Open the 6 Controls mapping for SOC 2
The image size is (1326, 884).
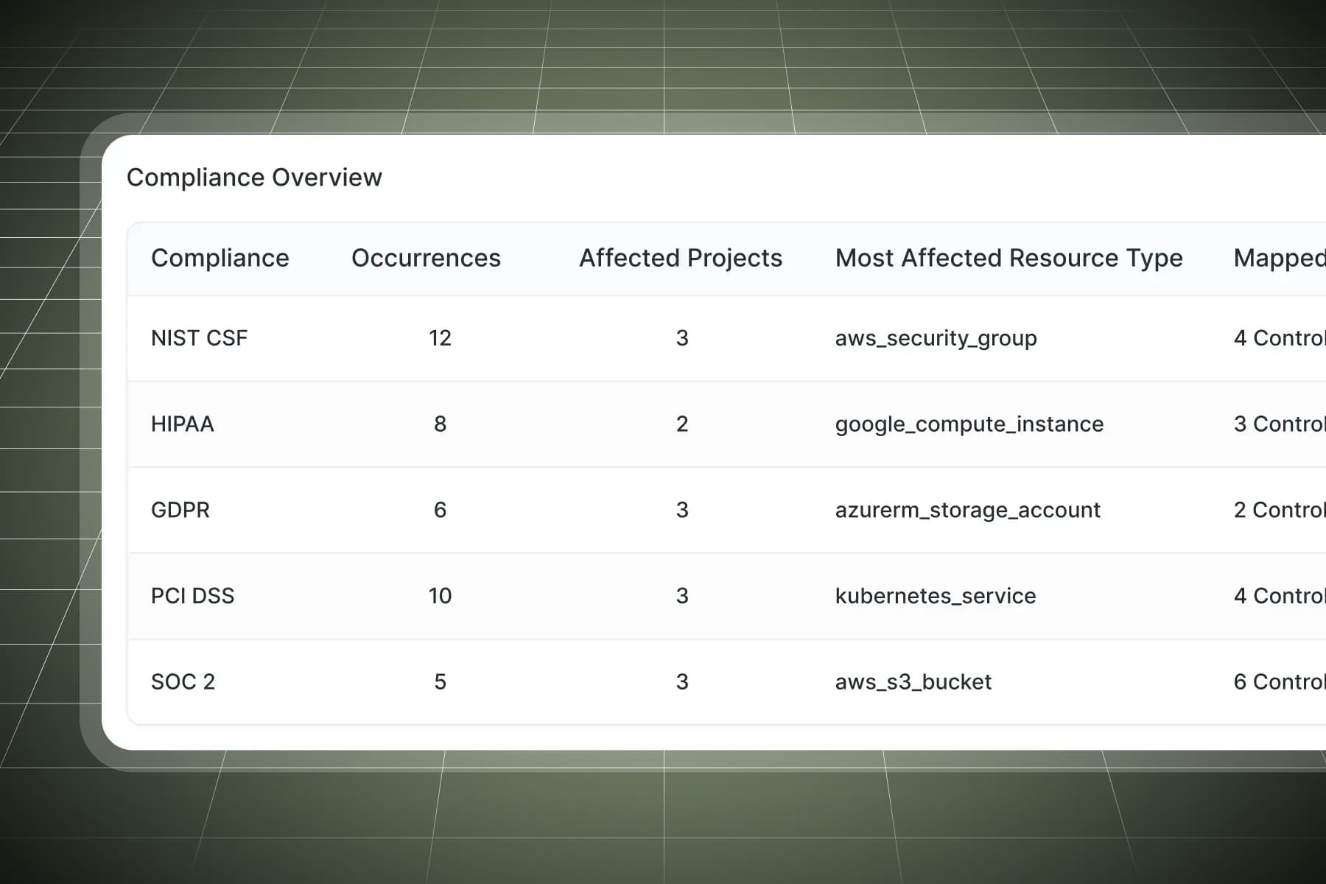point(1279,682)
